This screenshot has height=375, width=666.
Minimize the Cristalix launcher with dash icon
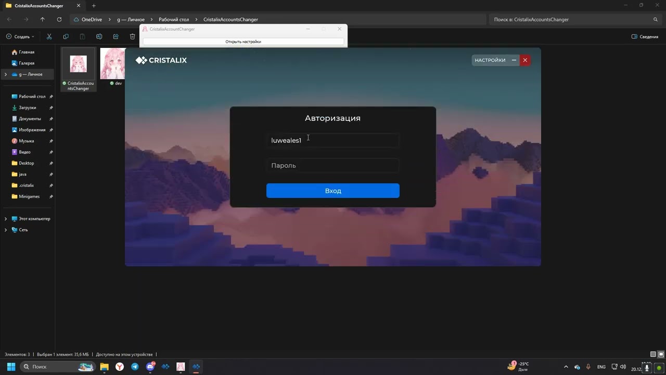tap(514, 60)
